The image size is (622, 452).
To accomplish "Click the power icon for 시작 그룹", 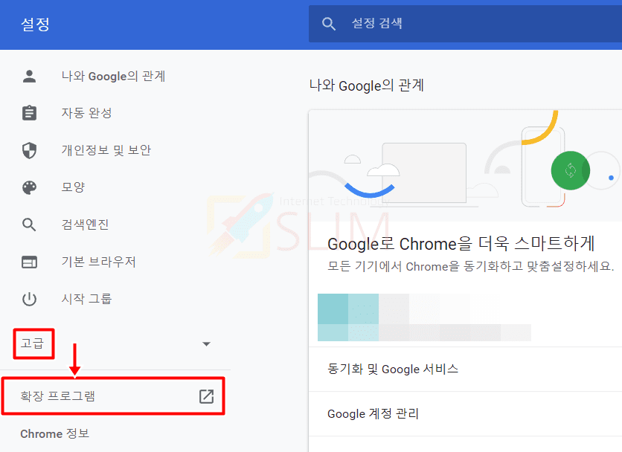I will click(x=29, y=299).
